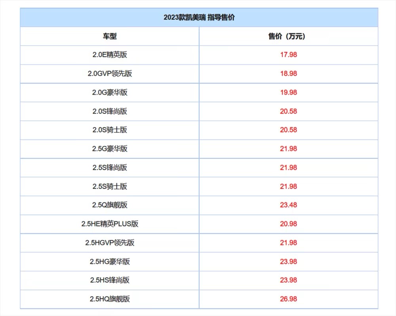Select the 2.0S锋尚版 model cell

[110, 111]
